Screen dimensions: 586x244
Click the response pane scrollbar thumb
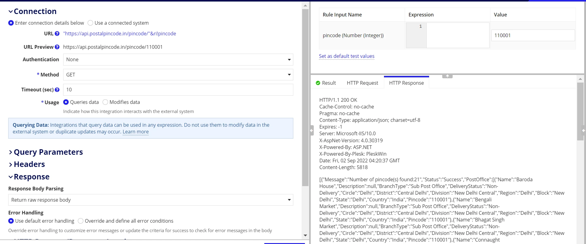tap(580, 111)
